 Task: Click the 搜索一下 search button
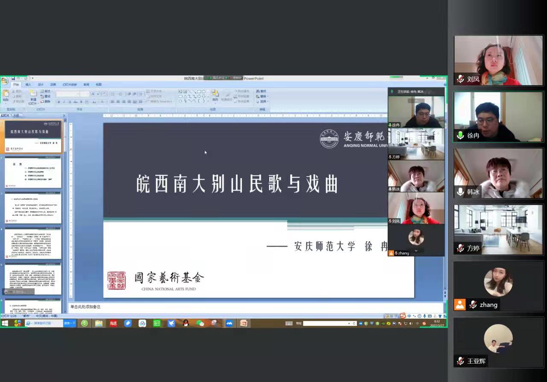tap(70, 323)
